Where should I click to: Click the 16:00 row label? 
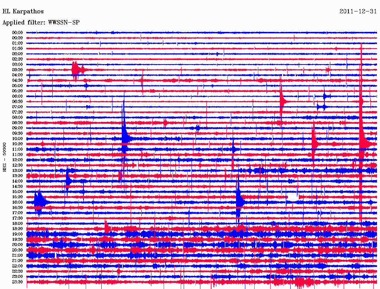point(17,202)
